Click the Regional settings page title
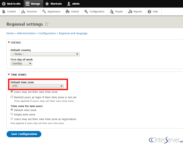Viewport: 183px width, 144px height. point(25,24)
